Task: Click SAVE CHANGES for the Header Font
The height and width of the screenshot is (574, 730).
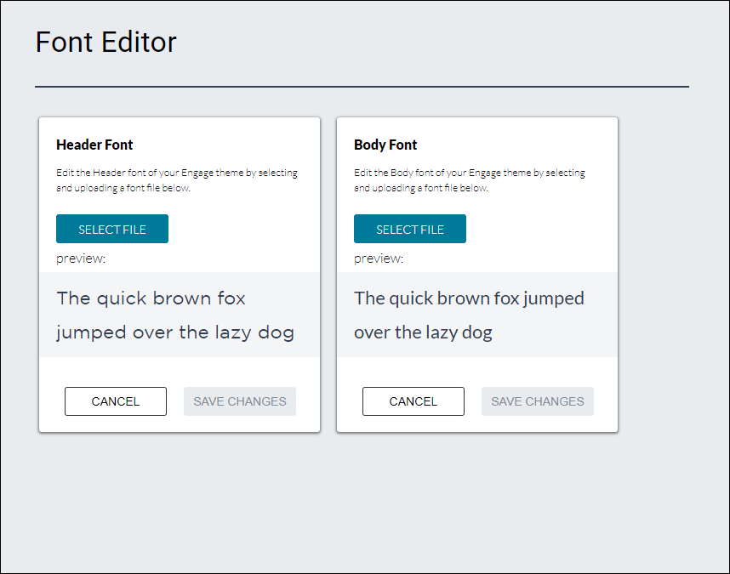Action: click(x=239, y=401)
